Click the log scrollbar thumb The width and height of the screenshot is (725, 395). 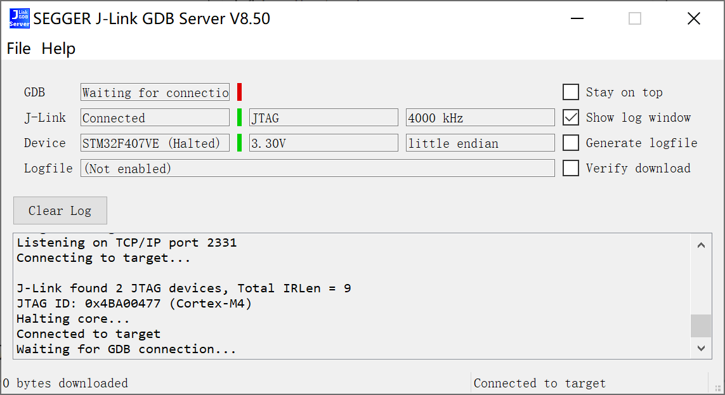[x=701, y=326]
